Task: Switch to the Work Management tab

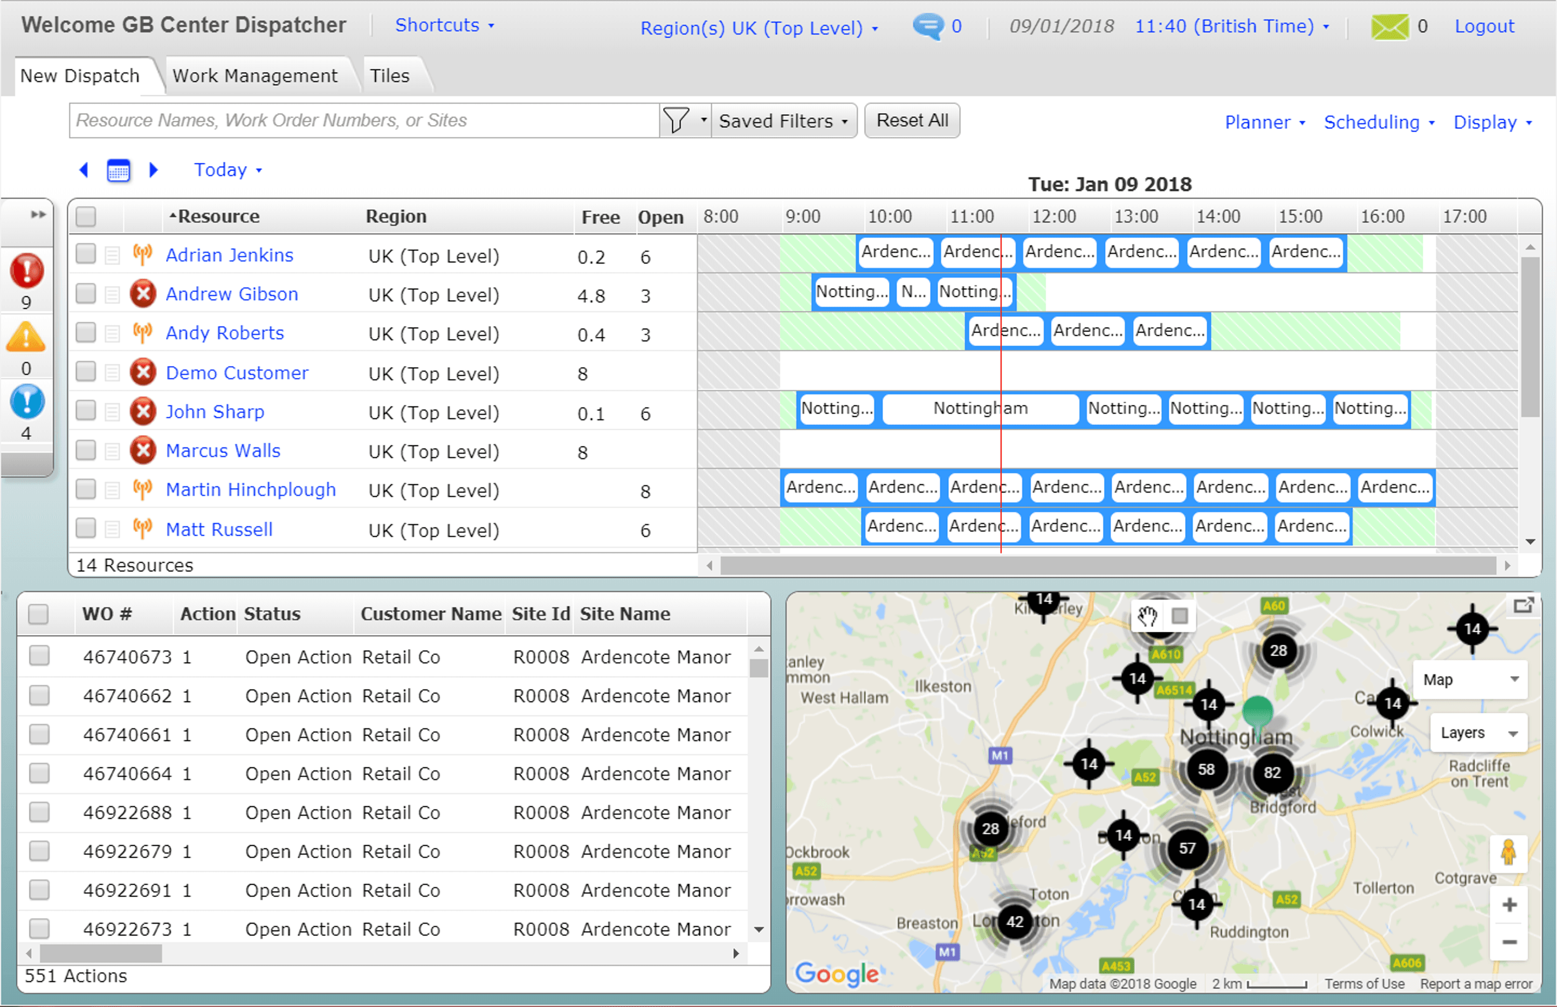Action: pyautogui.click(x=254, y=76)
